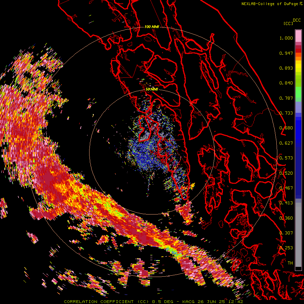Image resolution: width=304 pixels, height=304 pixels.
Task: Click the 0.680 scale value
Action: tap(286, 128)
